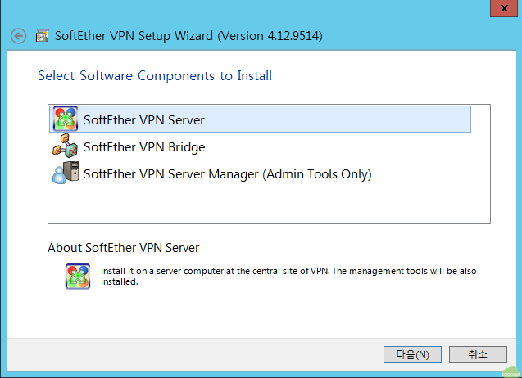This screenshot has height=378, width=522.
Task: Click empty area inside the components list box
Action: pyautogui.click(x=269, y=204)
